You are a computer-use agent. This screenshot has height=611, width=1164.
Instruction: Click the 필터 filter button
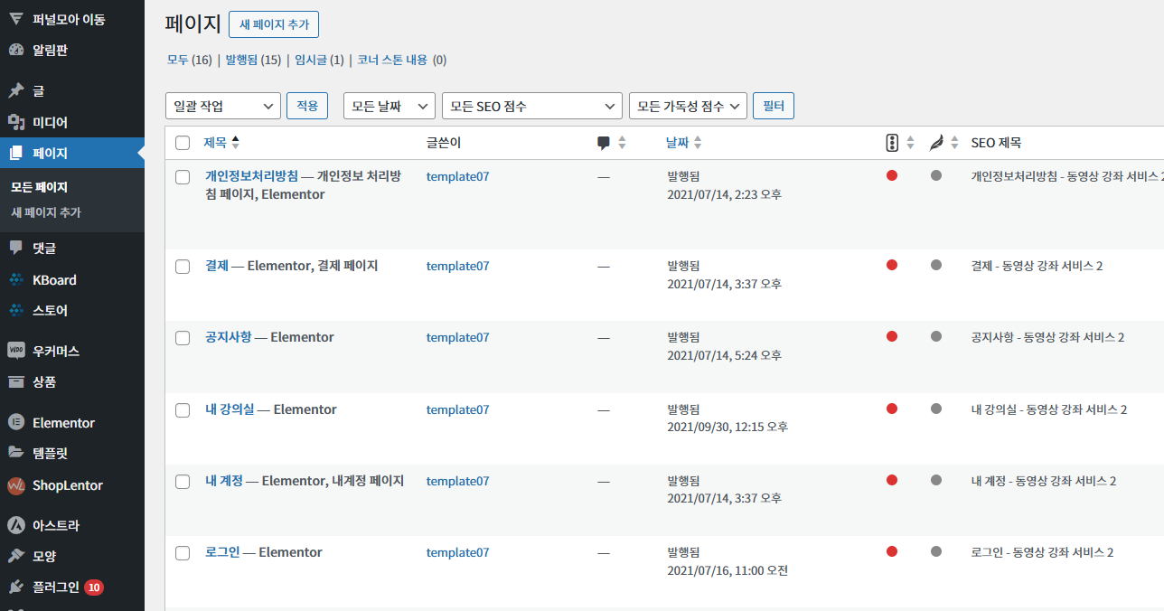point(774,106)
